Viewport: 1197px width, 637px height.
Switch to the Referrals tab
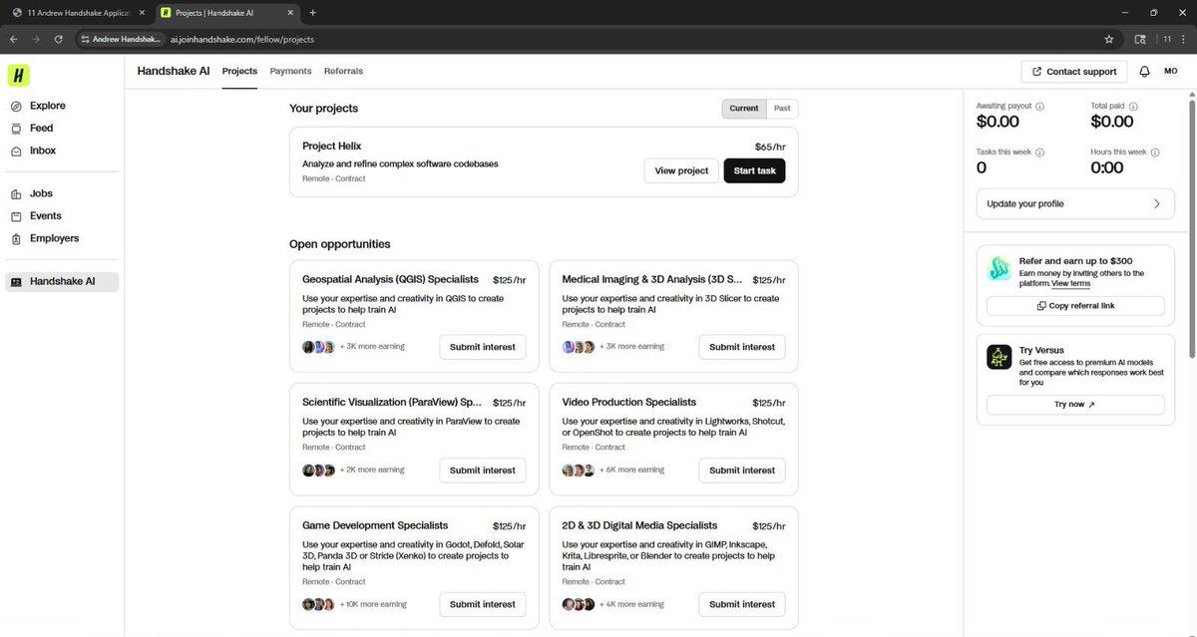click(343, 72)
